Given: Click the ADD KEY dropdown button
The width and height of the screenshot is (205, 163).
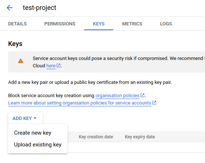Looking at the screenshot, I should coord(25,118).
